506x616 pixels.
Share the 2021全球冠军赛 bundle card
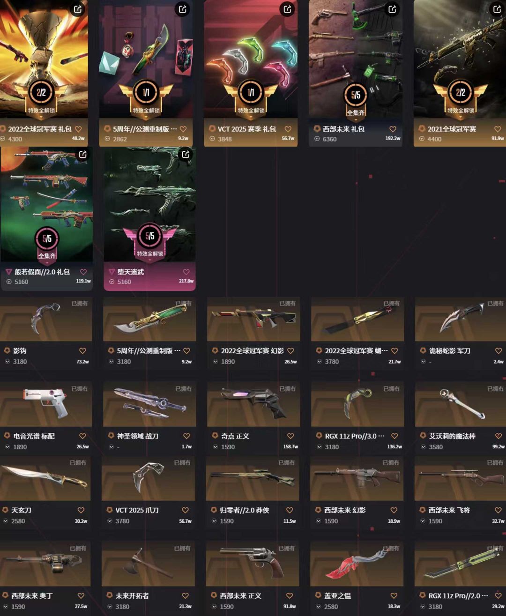coord(497,9)
